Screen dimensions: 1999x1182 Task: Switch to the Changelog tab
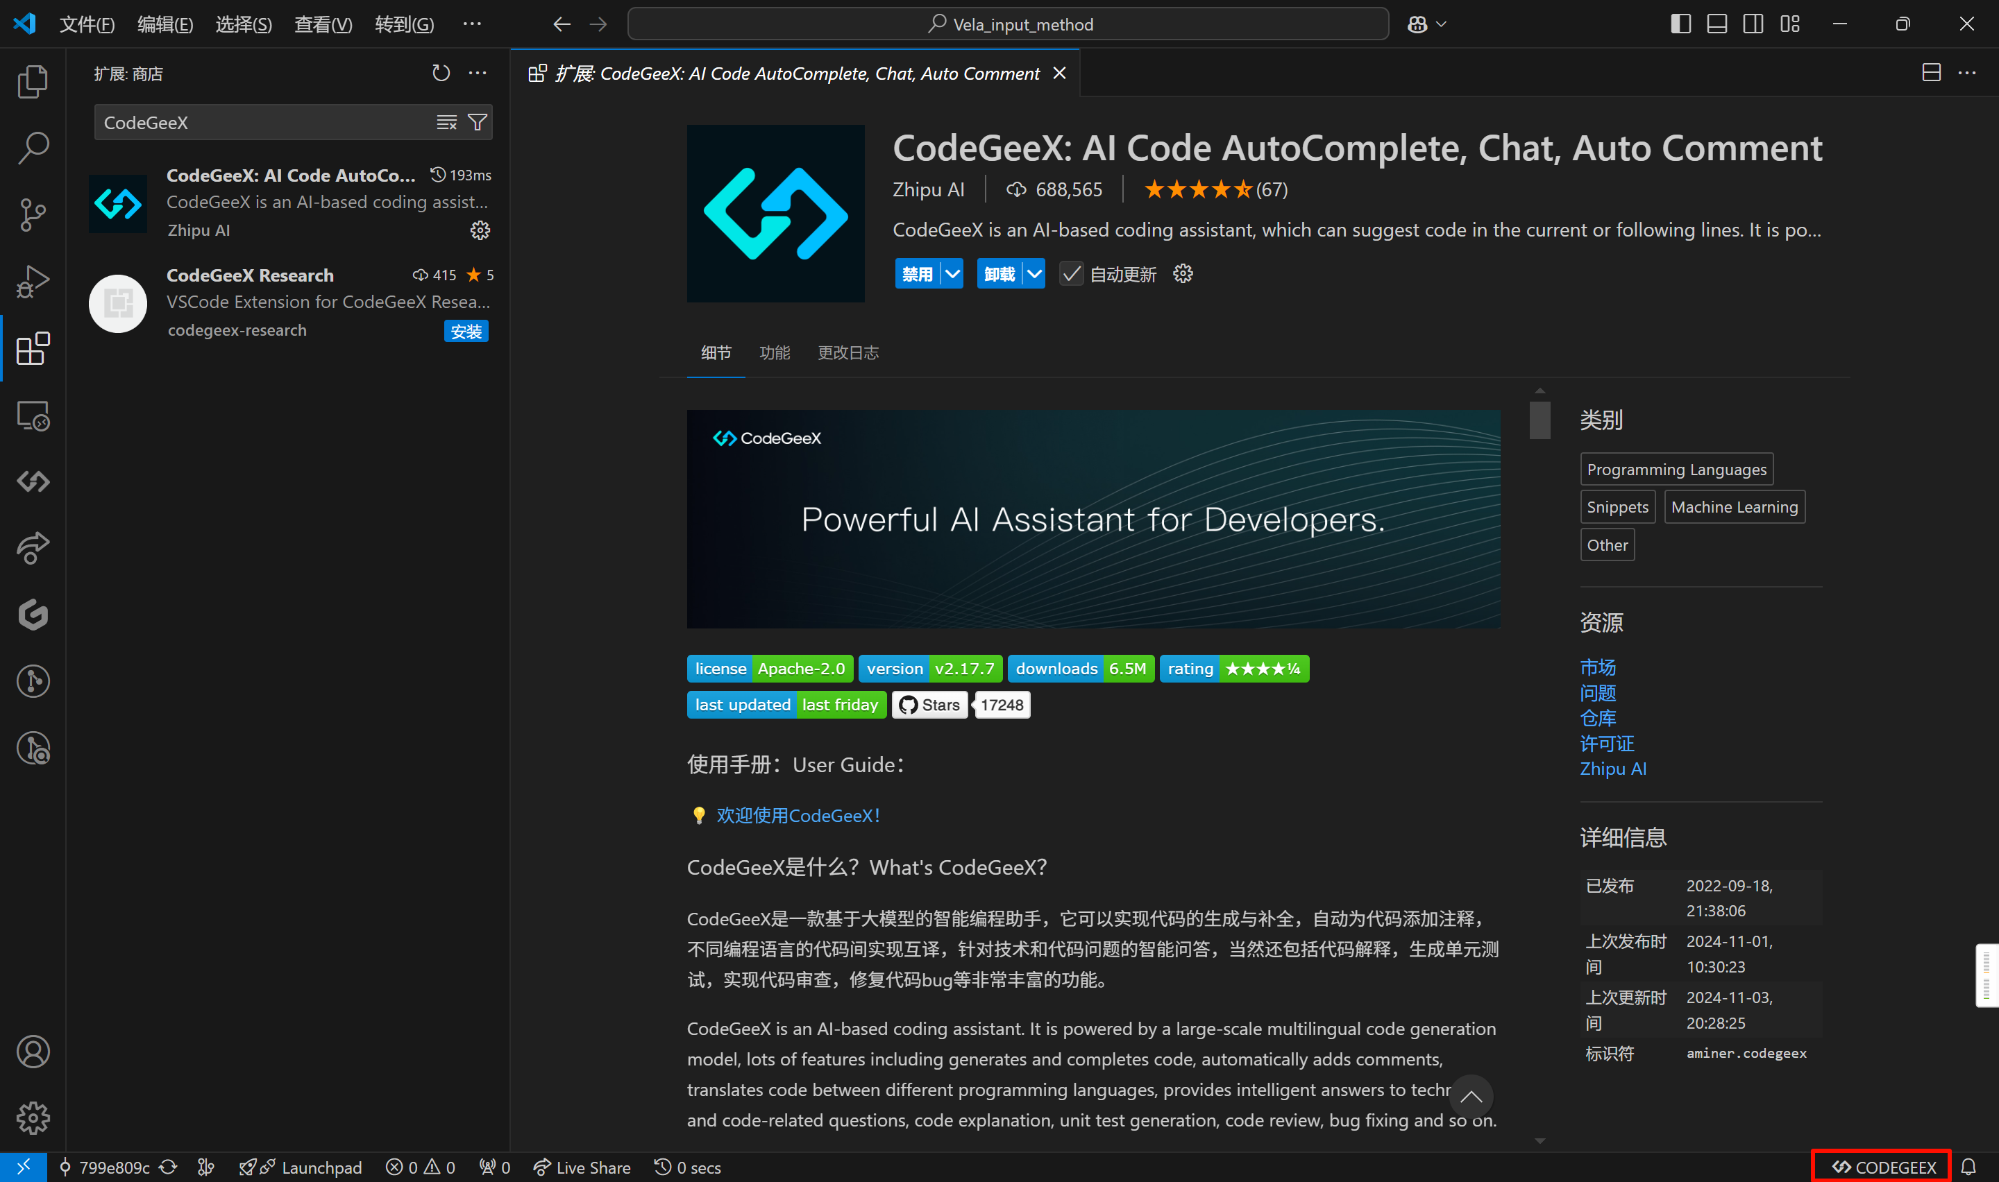tap(847, 352)
